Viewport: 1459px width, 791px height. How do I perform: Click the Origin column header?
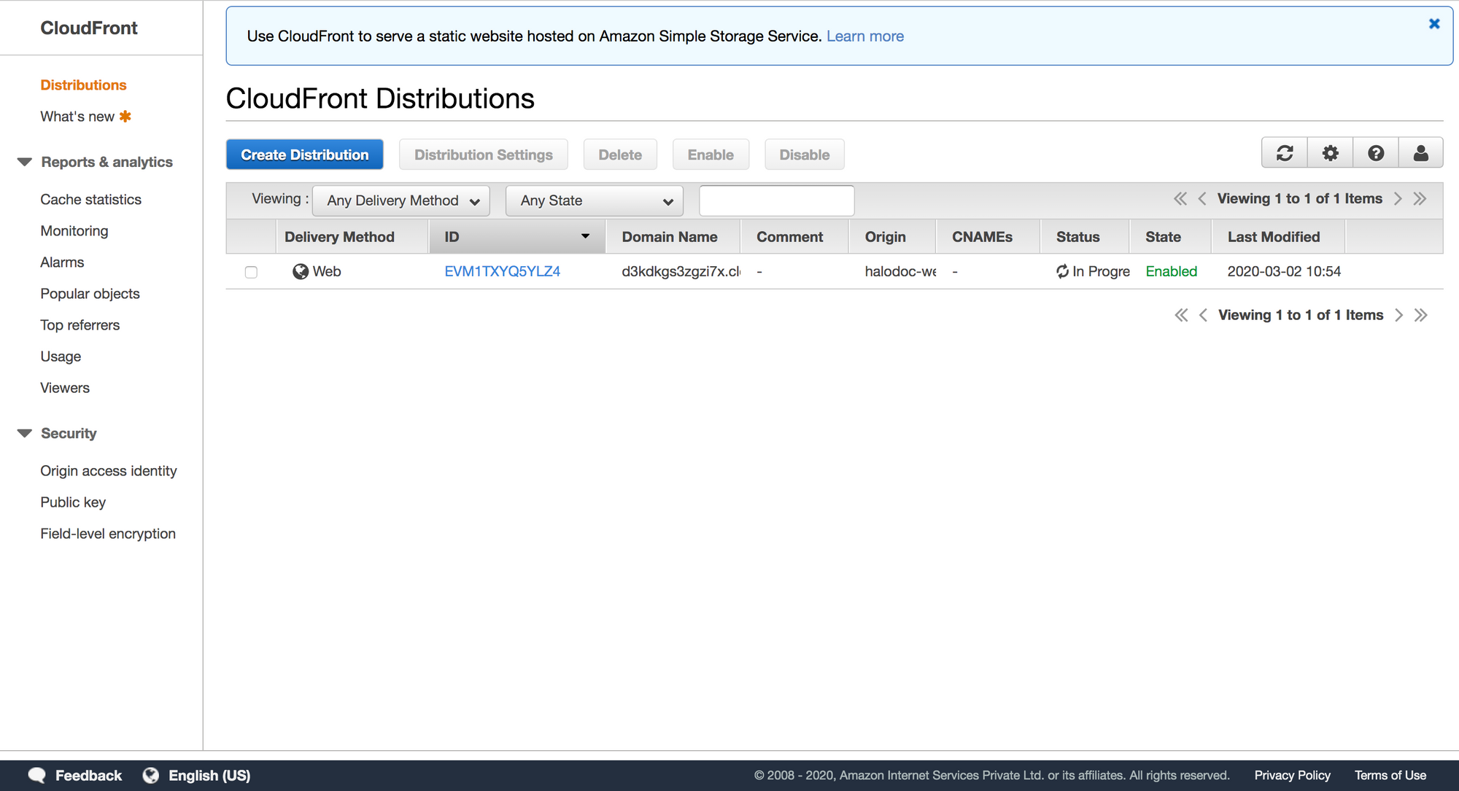pyautogui.click(x=892, y=237)
